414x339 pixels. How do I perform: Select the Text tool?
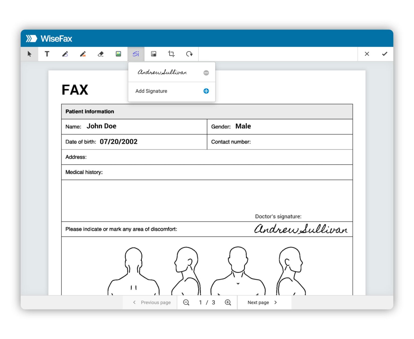click(47, 54)
